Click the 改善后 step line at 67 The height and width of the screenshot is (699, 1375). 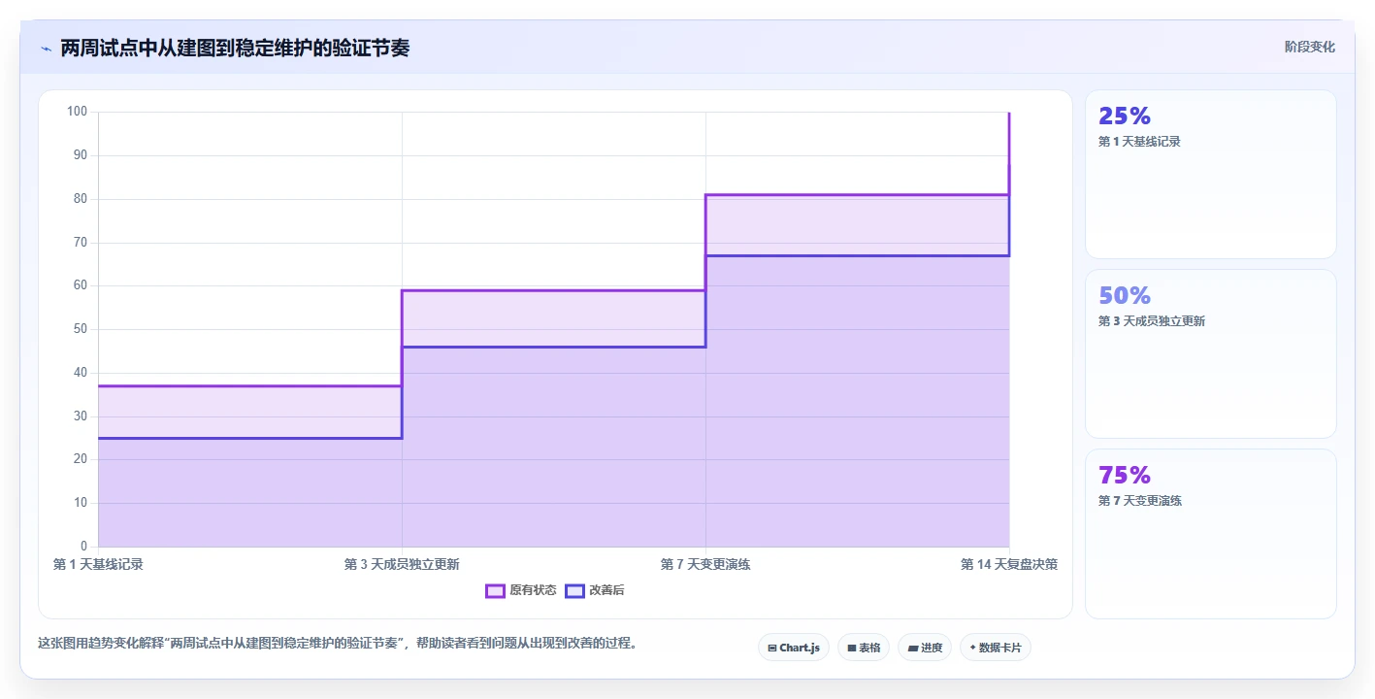[x=857, y=255]
